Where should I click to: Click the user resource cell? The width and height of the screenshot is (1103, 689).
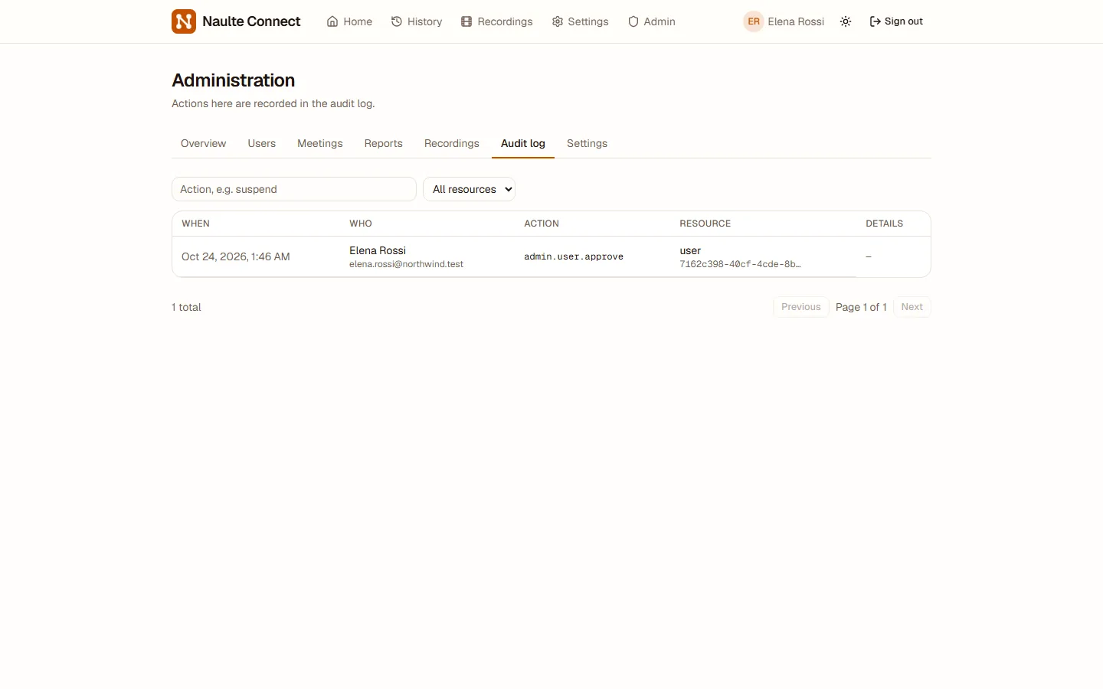[x=690, y=250]
